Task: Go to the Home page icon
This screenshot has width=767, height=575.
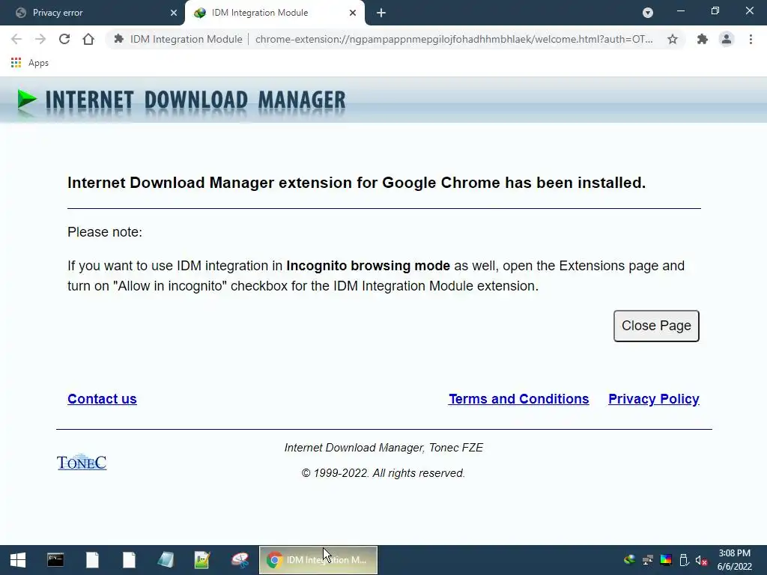Action: (88, 39)
